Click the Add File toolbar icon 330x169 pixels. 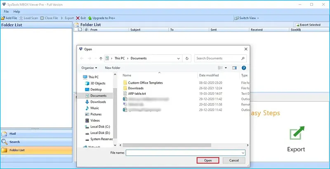(3, 18)
